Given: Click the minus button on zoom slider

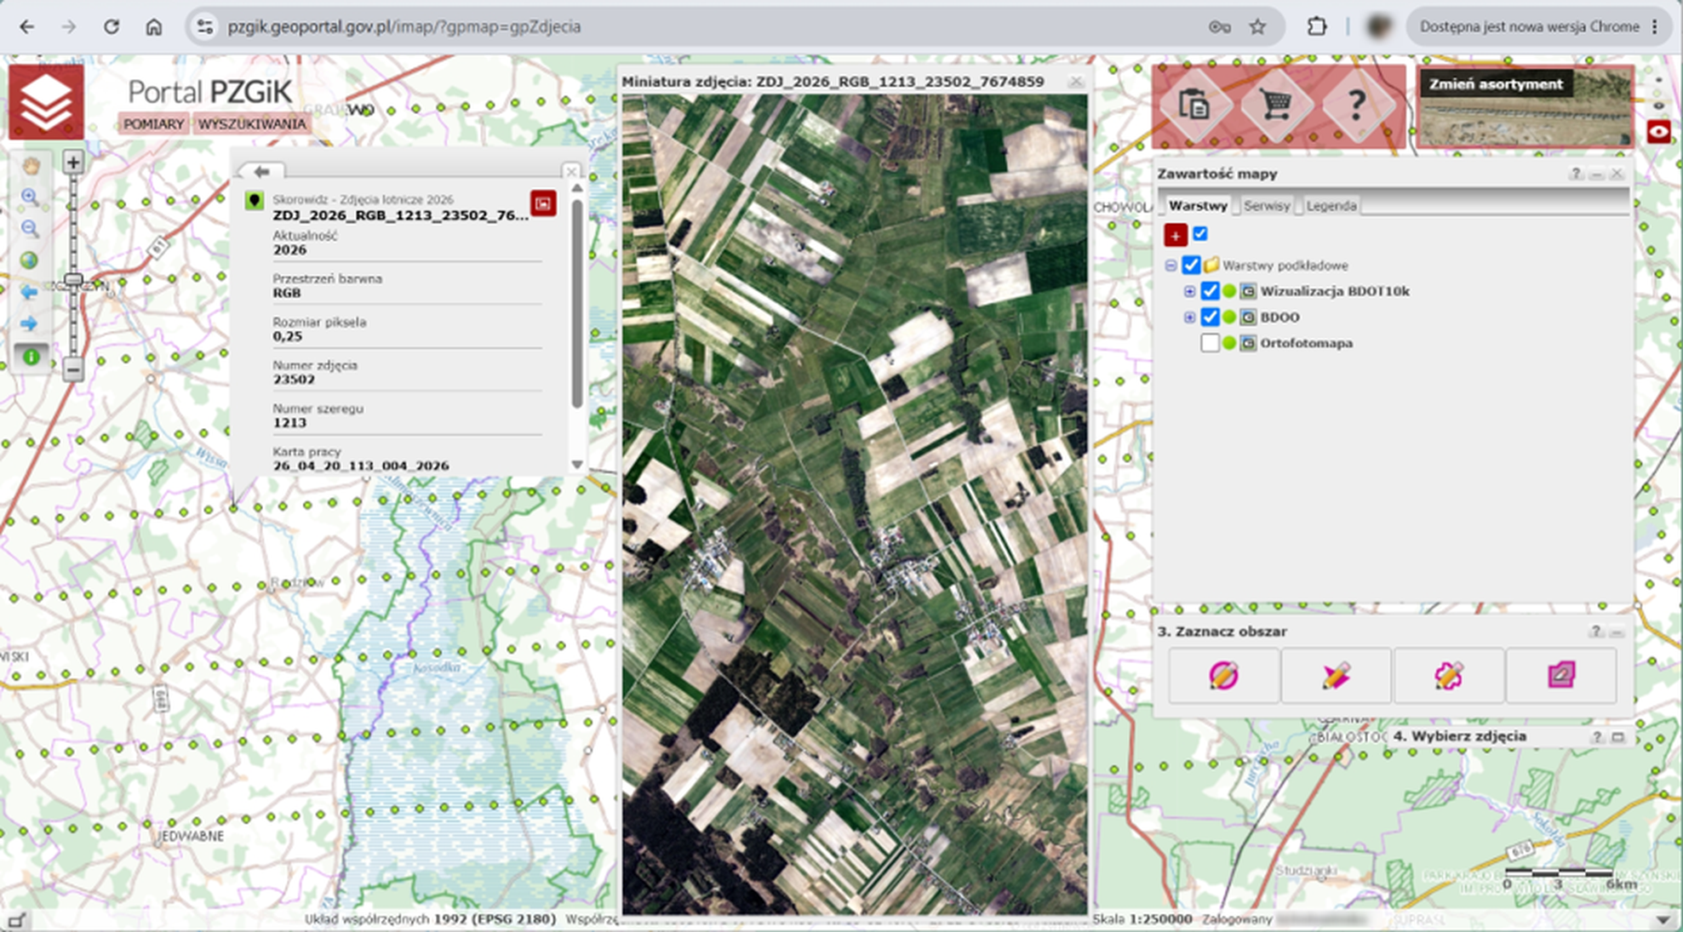Looking at the screenshot, I should coord(73,369).
